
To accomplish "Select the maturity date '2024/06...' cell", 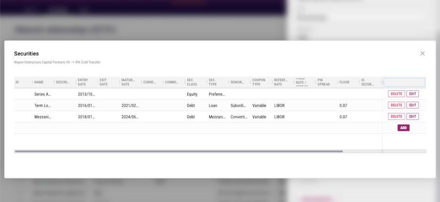I will (x=130, y=117).
